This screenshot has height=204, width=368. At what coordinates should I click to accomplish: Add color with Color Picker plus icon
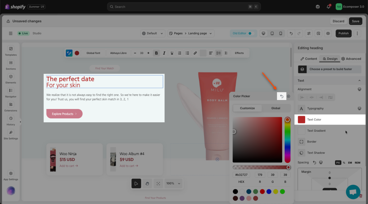(x=289, y=96)
